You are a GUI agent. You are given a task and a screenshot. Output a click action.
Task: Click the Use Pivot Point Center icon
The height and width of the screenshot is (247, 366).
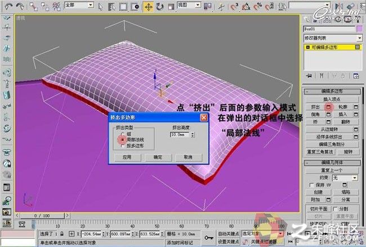pos(207,7)
